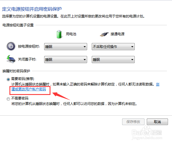172x144 pixels.
Task: Click the 取消 button
Action: point(157,122)
